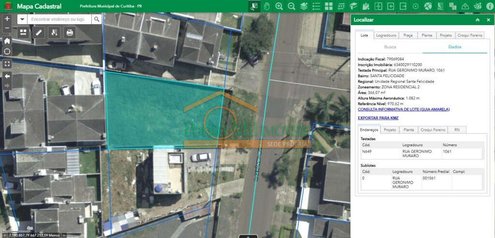Expand the search source dropdown arrow
The image size is (495, 238).
(22, 19)
